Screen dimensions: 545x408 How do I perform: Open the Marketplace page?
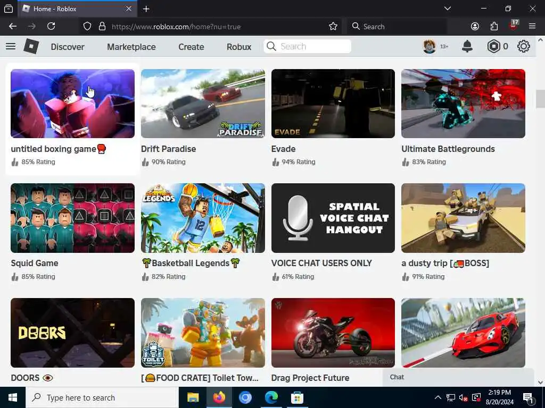[x=131, y=47]
